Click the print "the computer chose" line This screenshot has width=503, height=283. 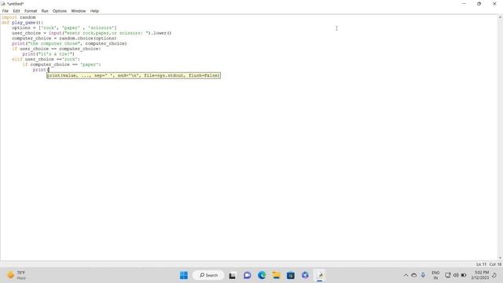[x=69, y=43]
